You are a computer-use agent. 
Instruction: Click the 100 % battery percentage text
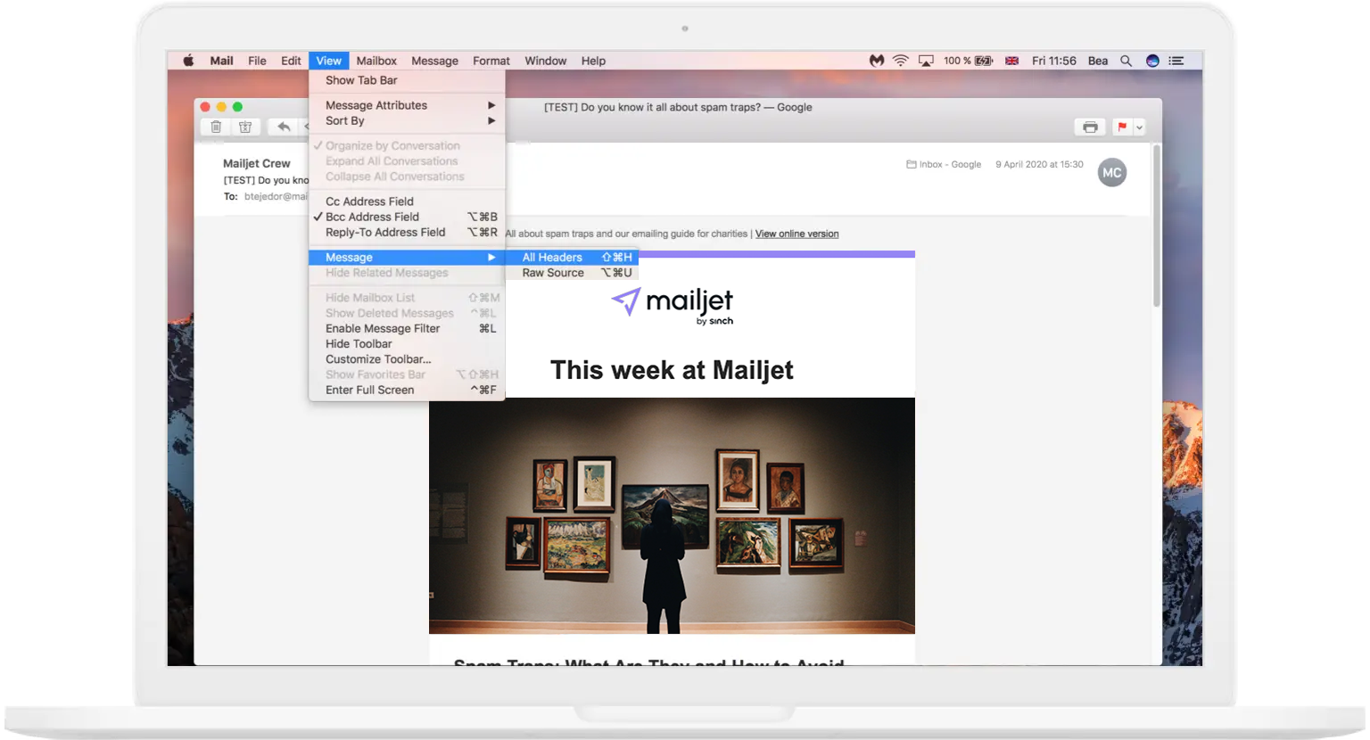957,61
